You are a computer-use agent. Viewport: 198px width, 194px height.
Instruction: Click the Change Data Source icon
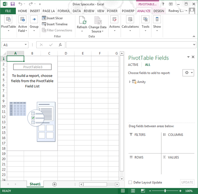pyautogui.click(x=98, y=20)
